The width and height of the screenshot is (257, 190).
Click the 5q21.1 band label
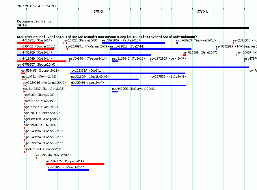pos(23,25)
